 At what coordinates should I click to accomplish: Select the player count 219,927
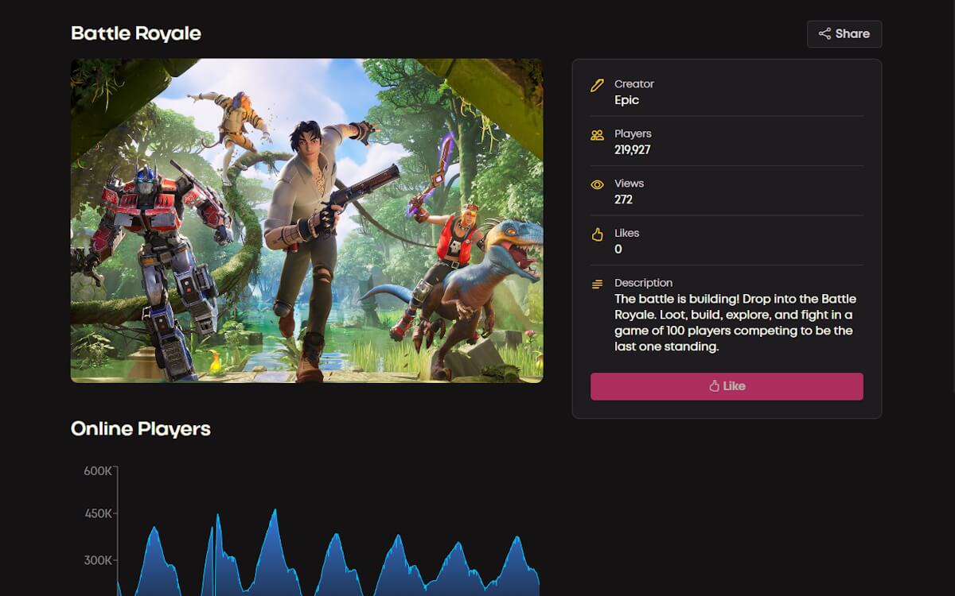tap(632, 150)
